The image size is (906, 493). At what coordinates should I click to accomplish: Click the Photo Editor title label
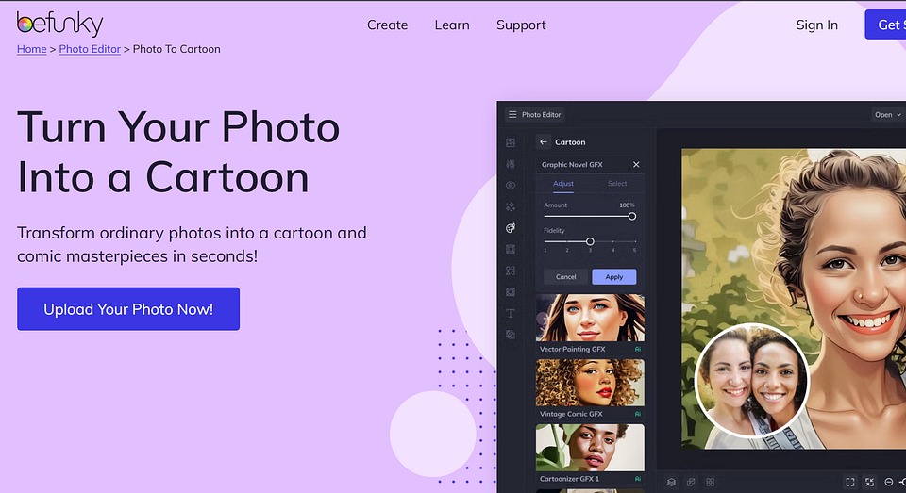pos(542,114)
